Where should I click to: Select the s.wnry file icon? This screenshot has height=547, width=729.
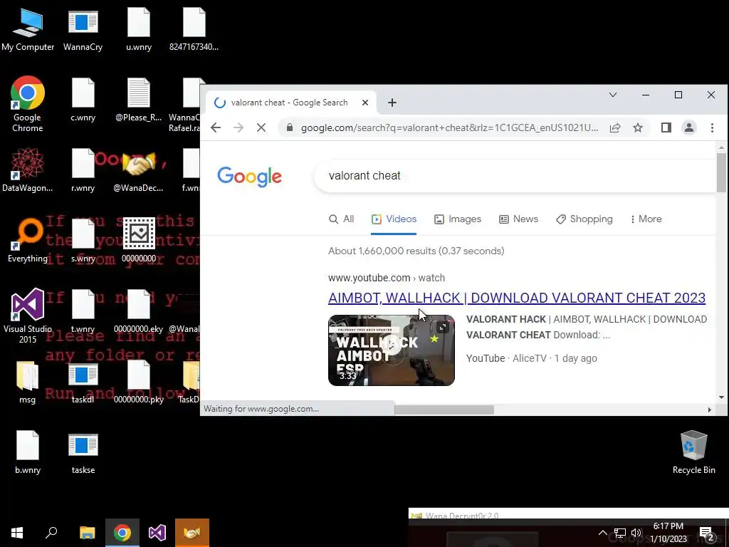coord(83,241)
